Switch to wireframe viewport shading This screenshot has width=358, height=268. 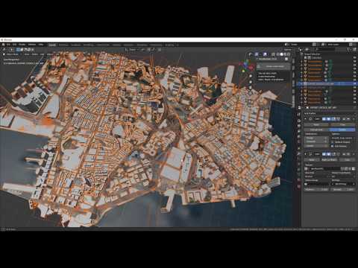pos(278,54)
